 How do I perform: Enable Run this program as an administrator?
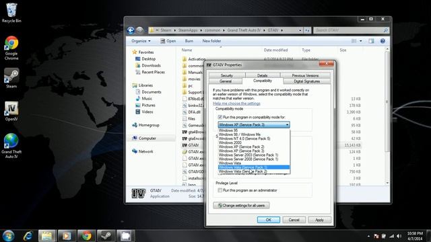(220, 190)
